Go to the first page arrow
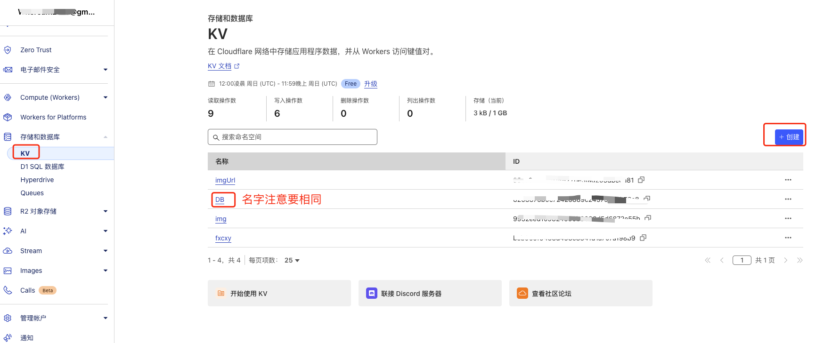Image resolution: width=824 pixels, height=343 pixels. tap(708, 260)
